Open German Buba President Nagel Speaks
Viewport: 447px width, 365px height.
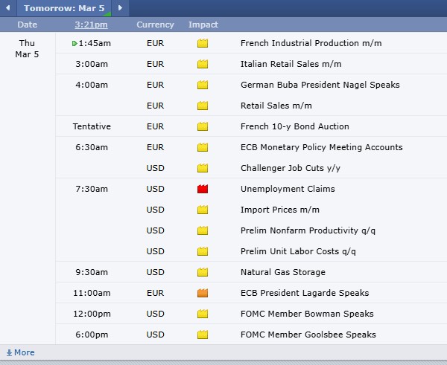click(x=320, y=85)
